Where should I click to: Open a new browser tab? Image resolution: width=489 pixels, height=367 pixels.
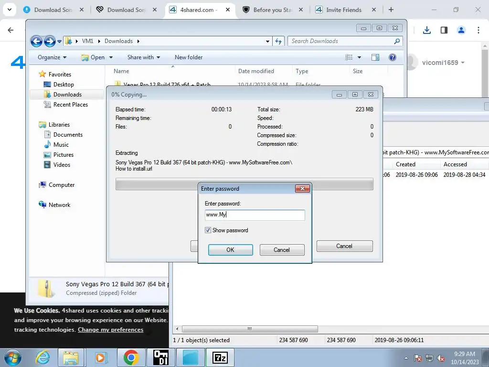[x=391, y=10]
